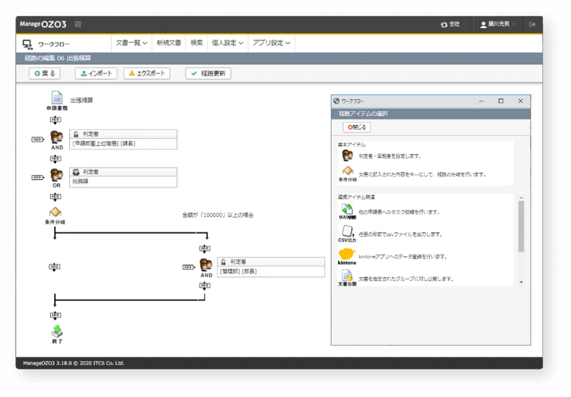Click the インポート button

pyautogui.click(x=96, y=73)
